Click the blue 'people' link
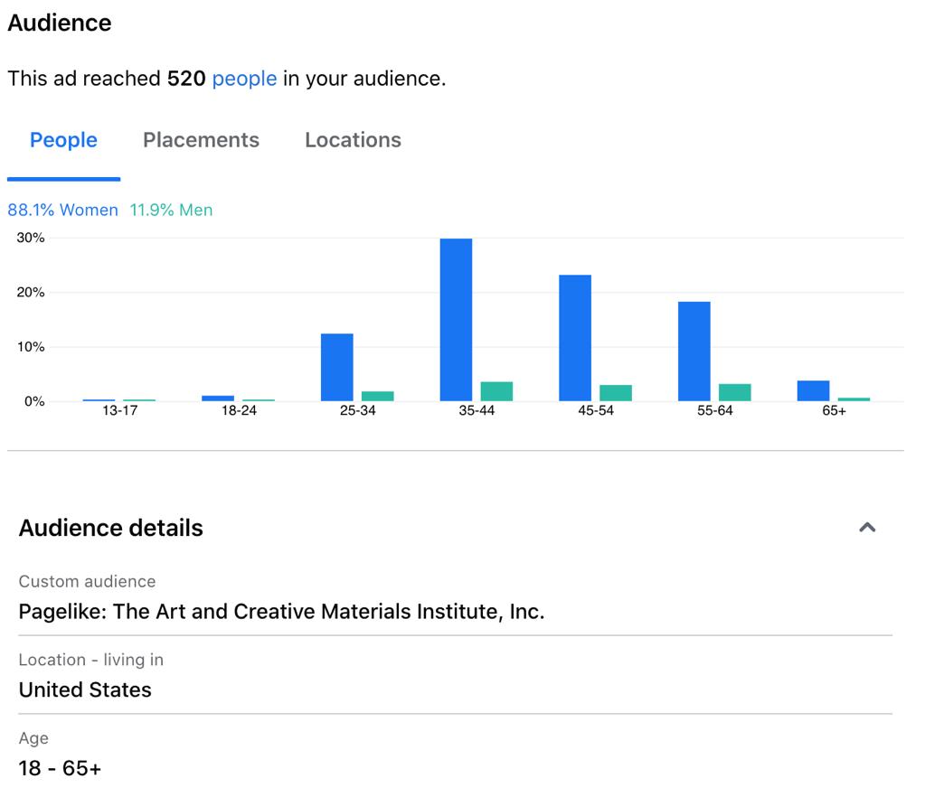 pyautogui.click(x=244, y=79)
